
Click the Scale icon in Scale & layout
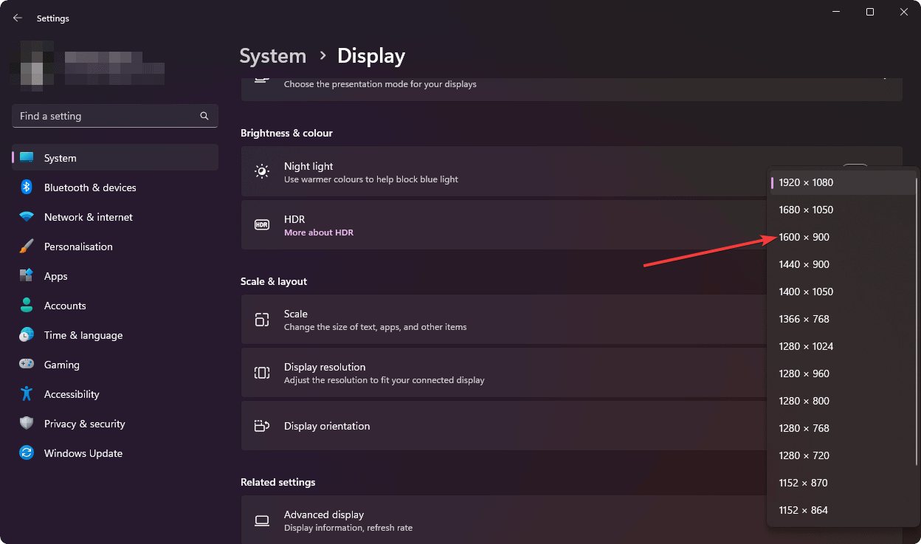click(x=262, y=320)
